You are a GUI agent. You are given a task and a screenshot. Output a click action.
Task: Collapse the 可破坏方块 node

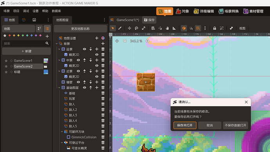point(62,132)
